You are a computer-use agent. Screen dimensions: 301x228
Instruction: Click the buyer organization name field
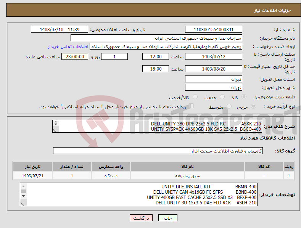click(x=156, y=38)
